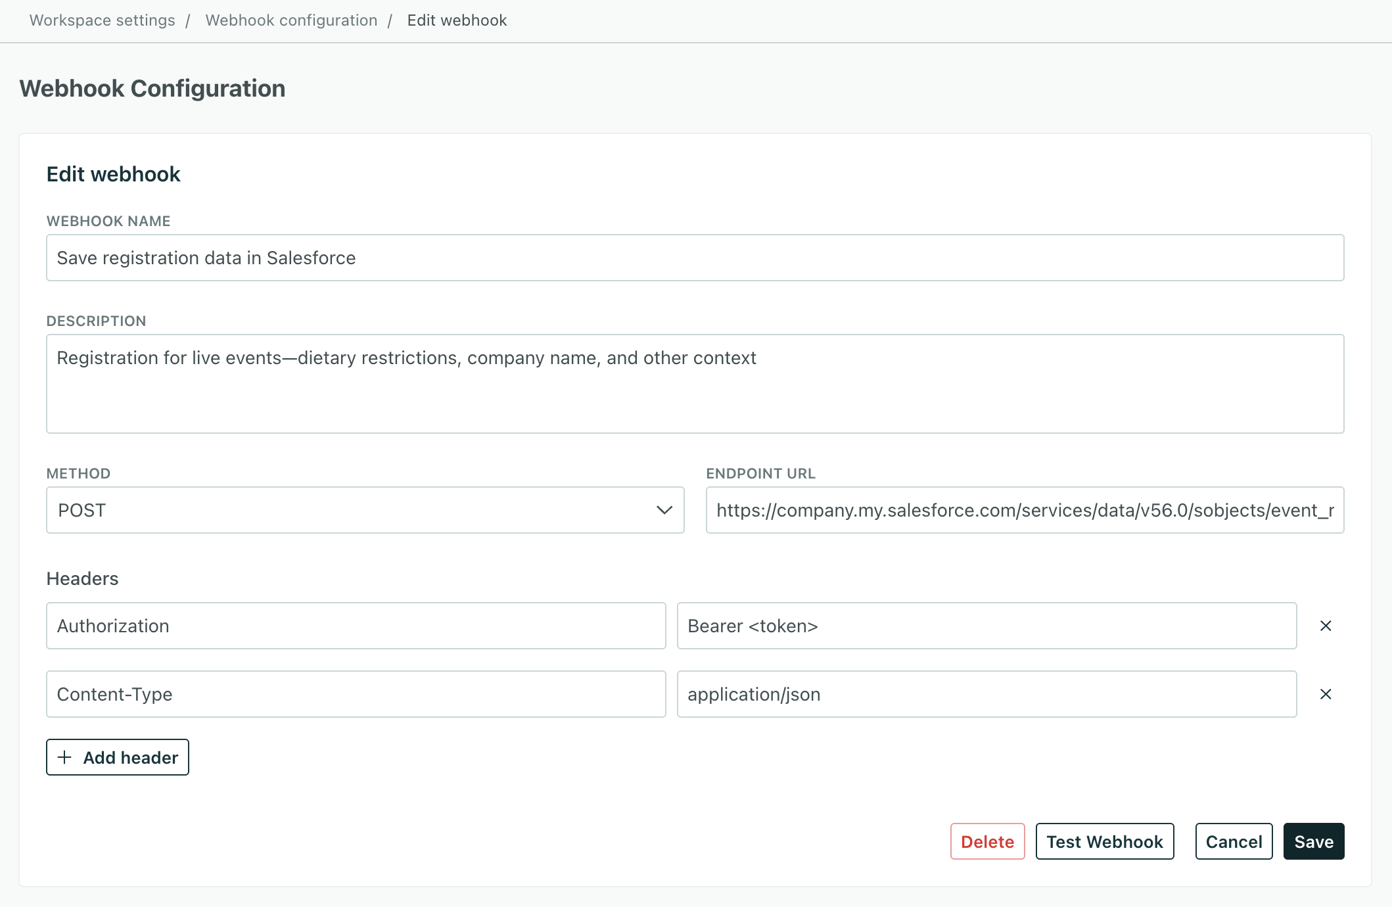Test the webhook
Screen dimensions: 1392x907
1104,841
